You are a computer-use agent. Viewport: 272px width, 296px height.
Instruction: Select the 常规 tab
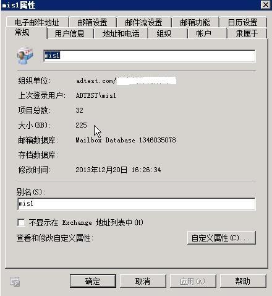coord(22,32)
